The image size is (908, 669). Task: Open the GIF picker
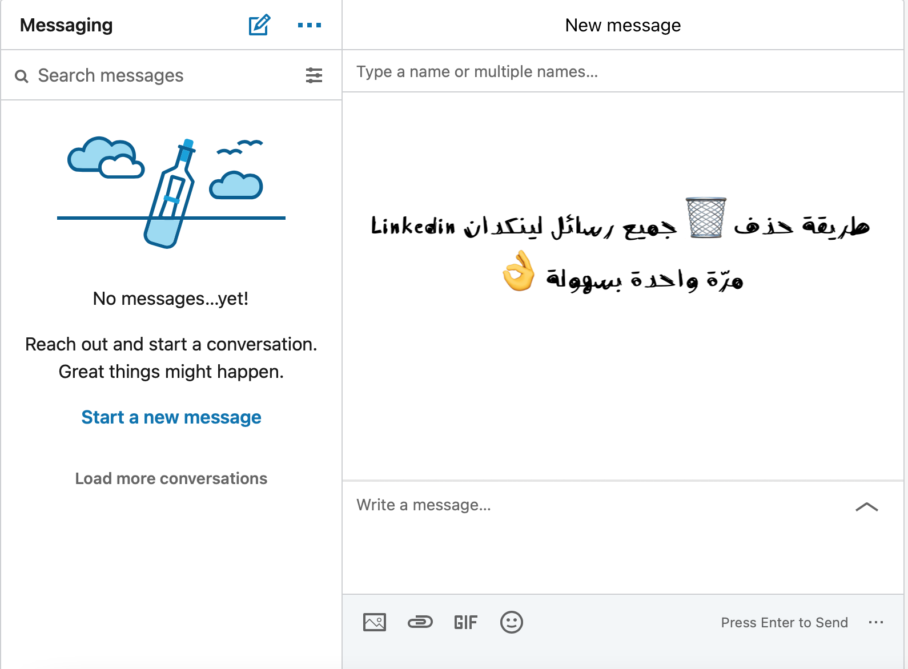point(466,622)
